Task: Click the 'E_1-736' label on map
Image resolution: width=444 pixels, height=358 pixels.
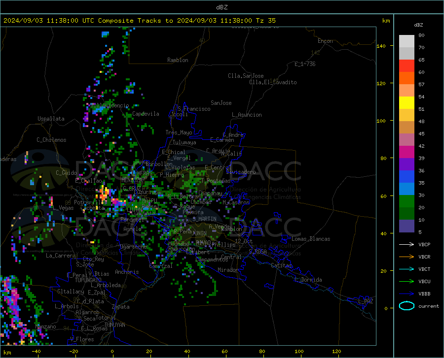Action: coord(305,64)
